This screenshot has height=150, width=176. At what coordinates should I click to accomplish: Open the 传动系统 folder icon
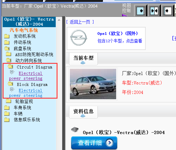pyautogui.click(x=7, y=43)
